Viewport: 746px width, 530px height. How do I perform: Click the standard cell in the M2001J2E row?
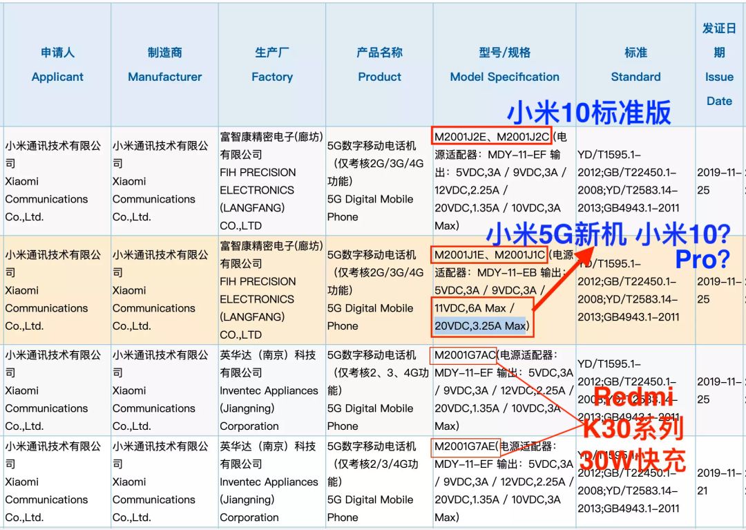635,181
